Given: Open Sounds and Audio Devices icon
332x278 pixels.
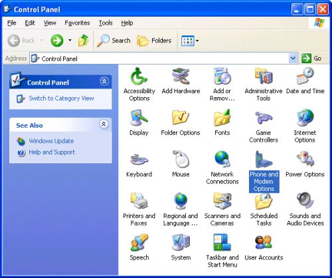Looking at the screenshot, I should pyautogui.click(x=305, y=201).
